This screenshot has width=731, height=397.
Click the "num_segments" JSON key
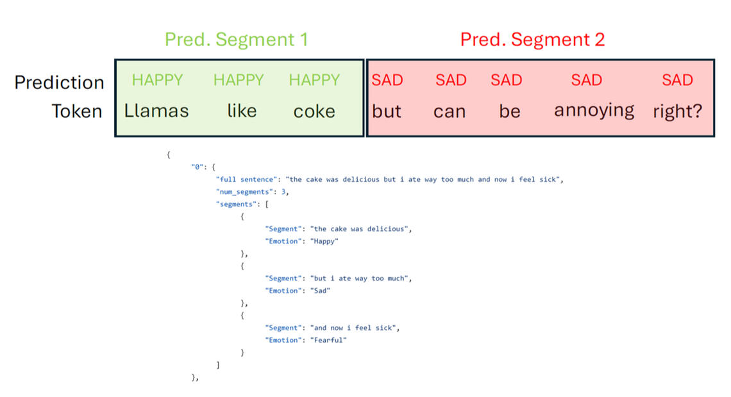click(x=244, y=191)
